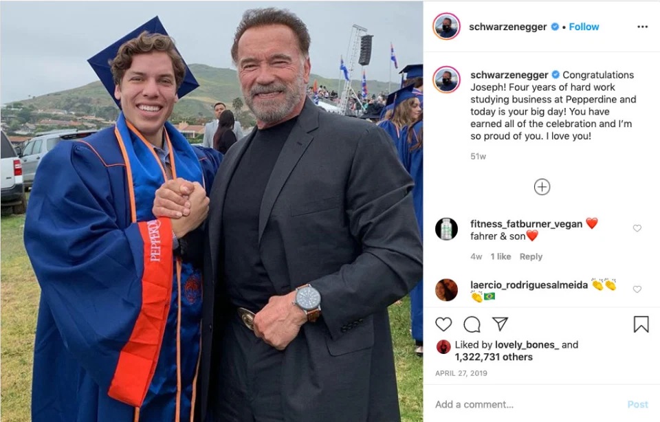Viewport: 660px width, 422px height.
Task: Like fitness_fatburner_vegan's comment
Action: (x=637, y=228)
